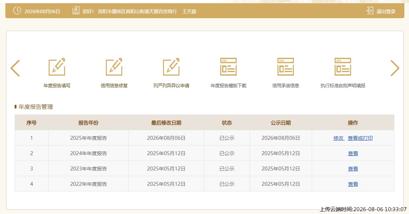The image size is (409, 214).
Task: Click the left carousel arrow
Action: (15, 68)
